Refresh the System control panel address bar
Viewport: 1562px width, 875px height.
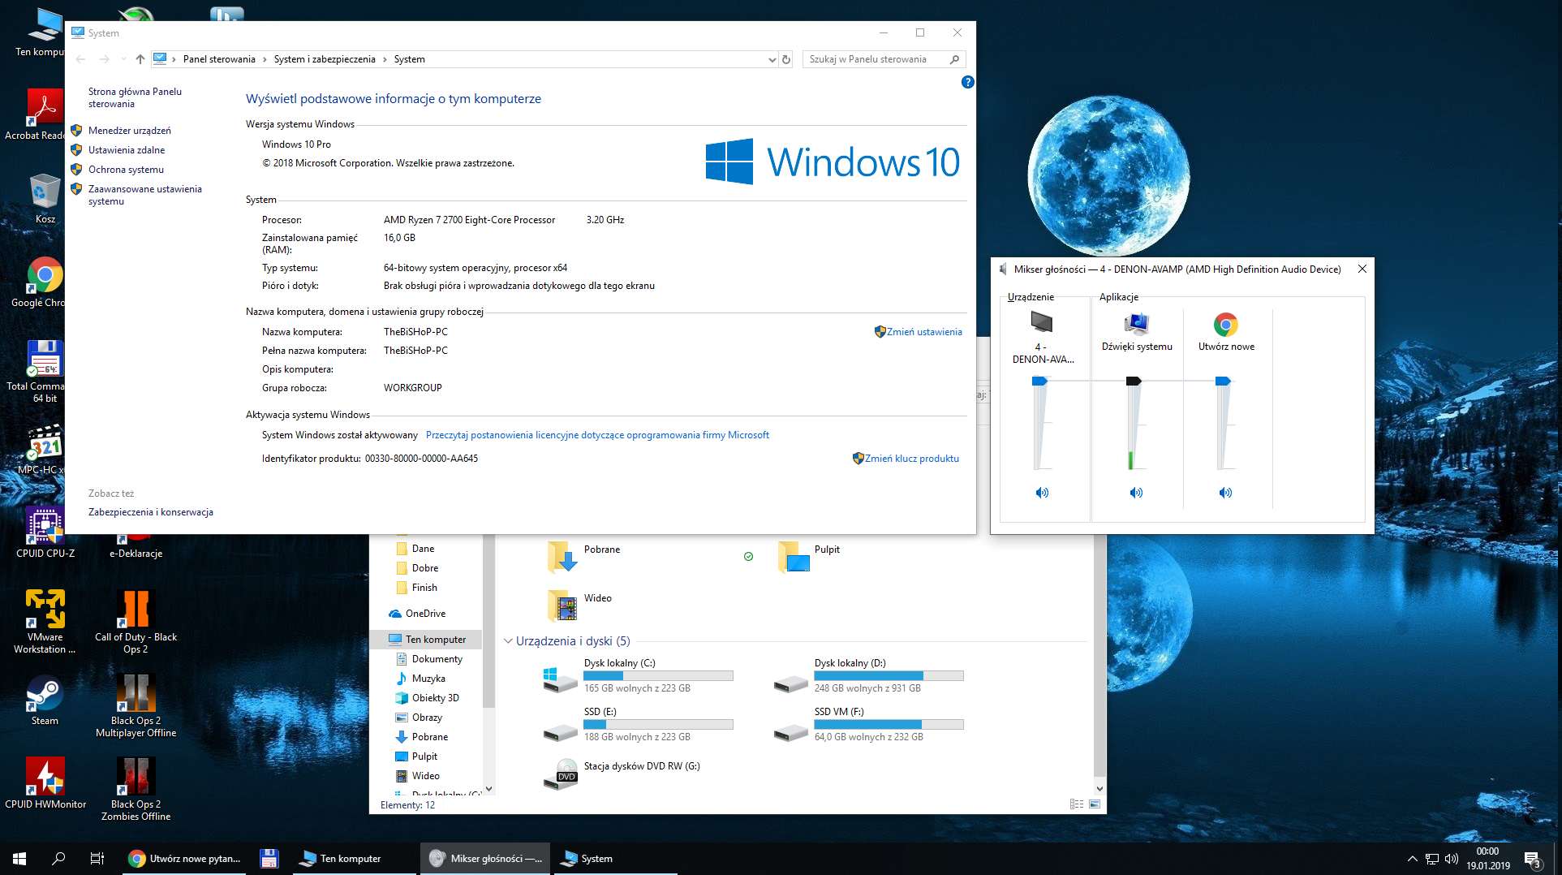[785, 59]
